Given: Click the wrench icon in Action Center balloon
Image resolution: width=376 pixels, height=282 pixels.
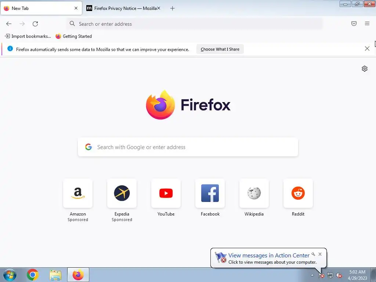Looking at the screenshot, I should [313, 254].
